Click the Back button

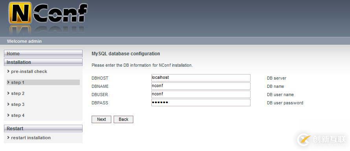tap(123, 119)
